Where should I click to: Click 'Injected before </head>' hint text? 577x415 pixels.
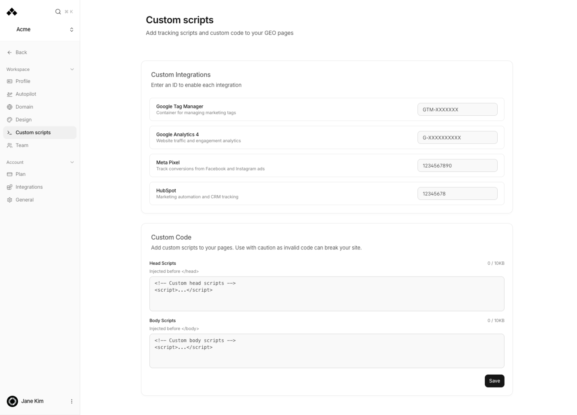click(174, 271)
